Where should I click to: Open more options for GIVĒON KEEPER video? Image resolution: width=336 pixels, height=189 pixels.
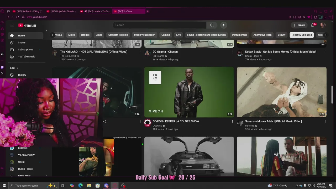click(232, 122)
